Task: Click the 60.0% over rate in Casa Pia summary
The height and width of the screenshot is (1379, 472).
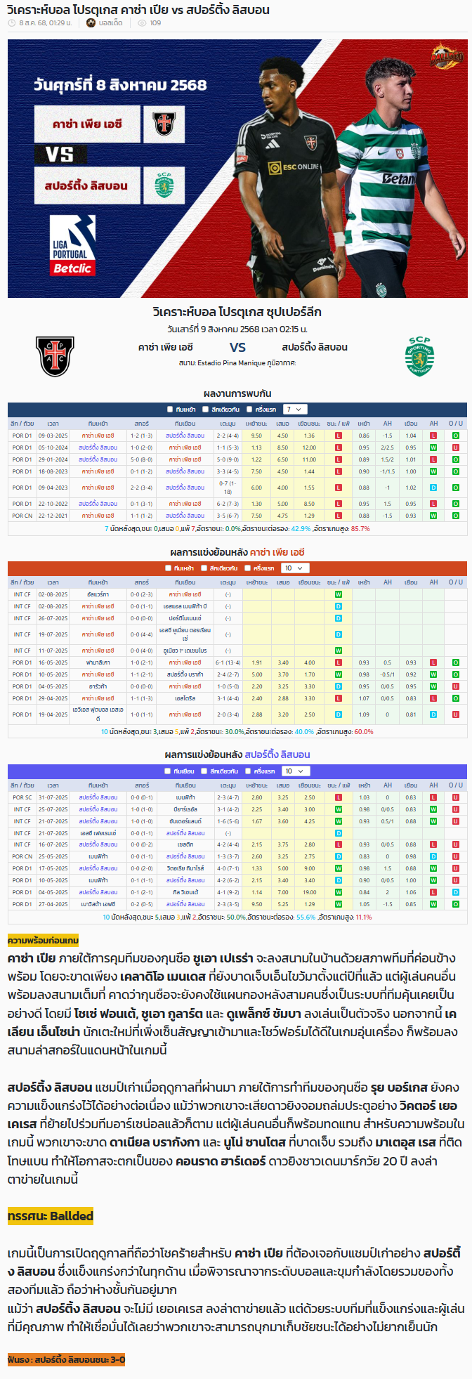Action: click(x=364, y=731)
